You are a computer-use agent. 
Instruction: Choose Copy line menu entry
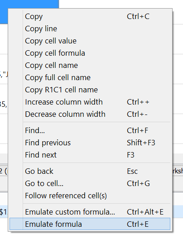(x=90, y=29)
